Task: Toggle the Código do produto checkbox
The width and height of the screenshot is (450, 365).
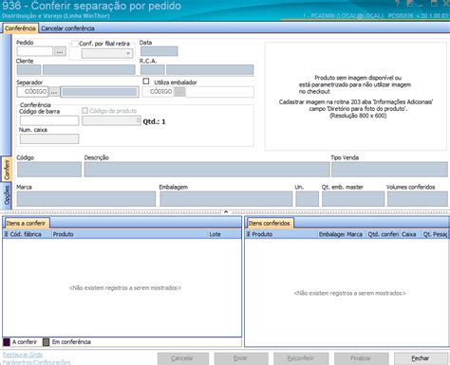Action: click(x=84, y=111)
